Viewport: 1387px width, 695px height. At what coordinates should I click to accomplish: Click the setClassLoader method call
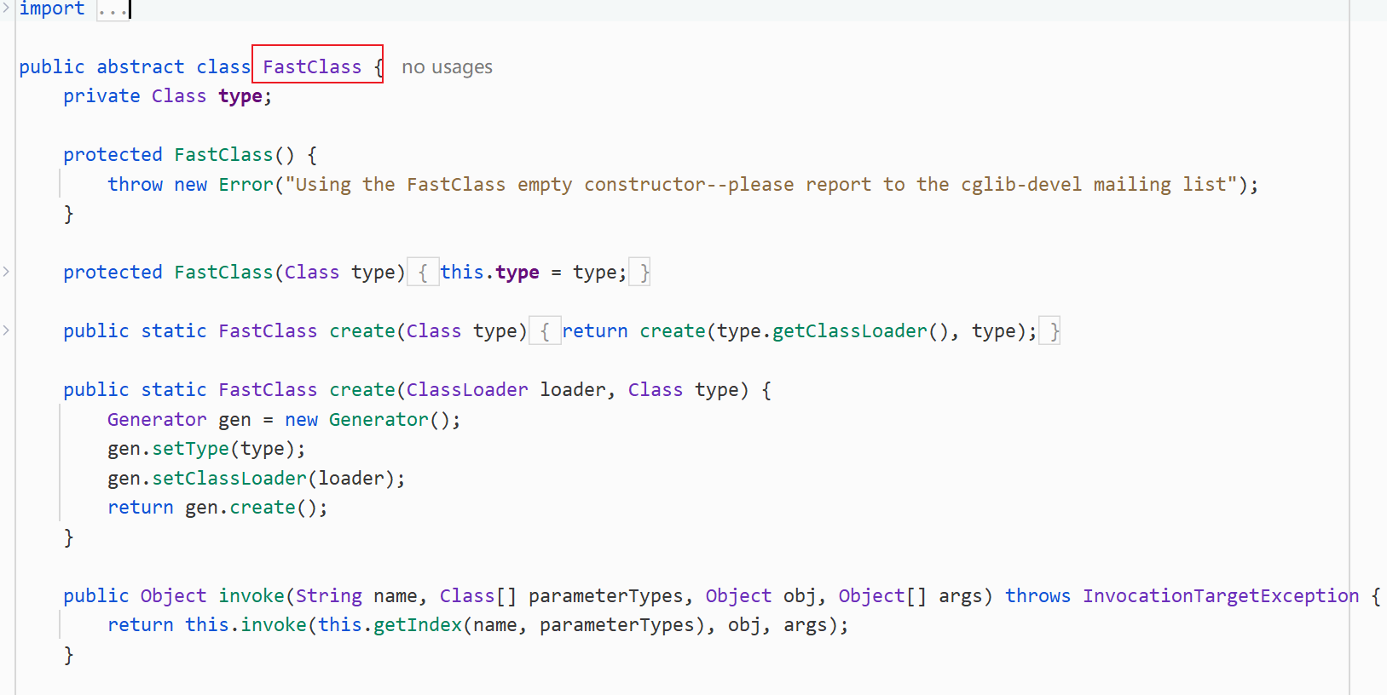[229, 479]
